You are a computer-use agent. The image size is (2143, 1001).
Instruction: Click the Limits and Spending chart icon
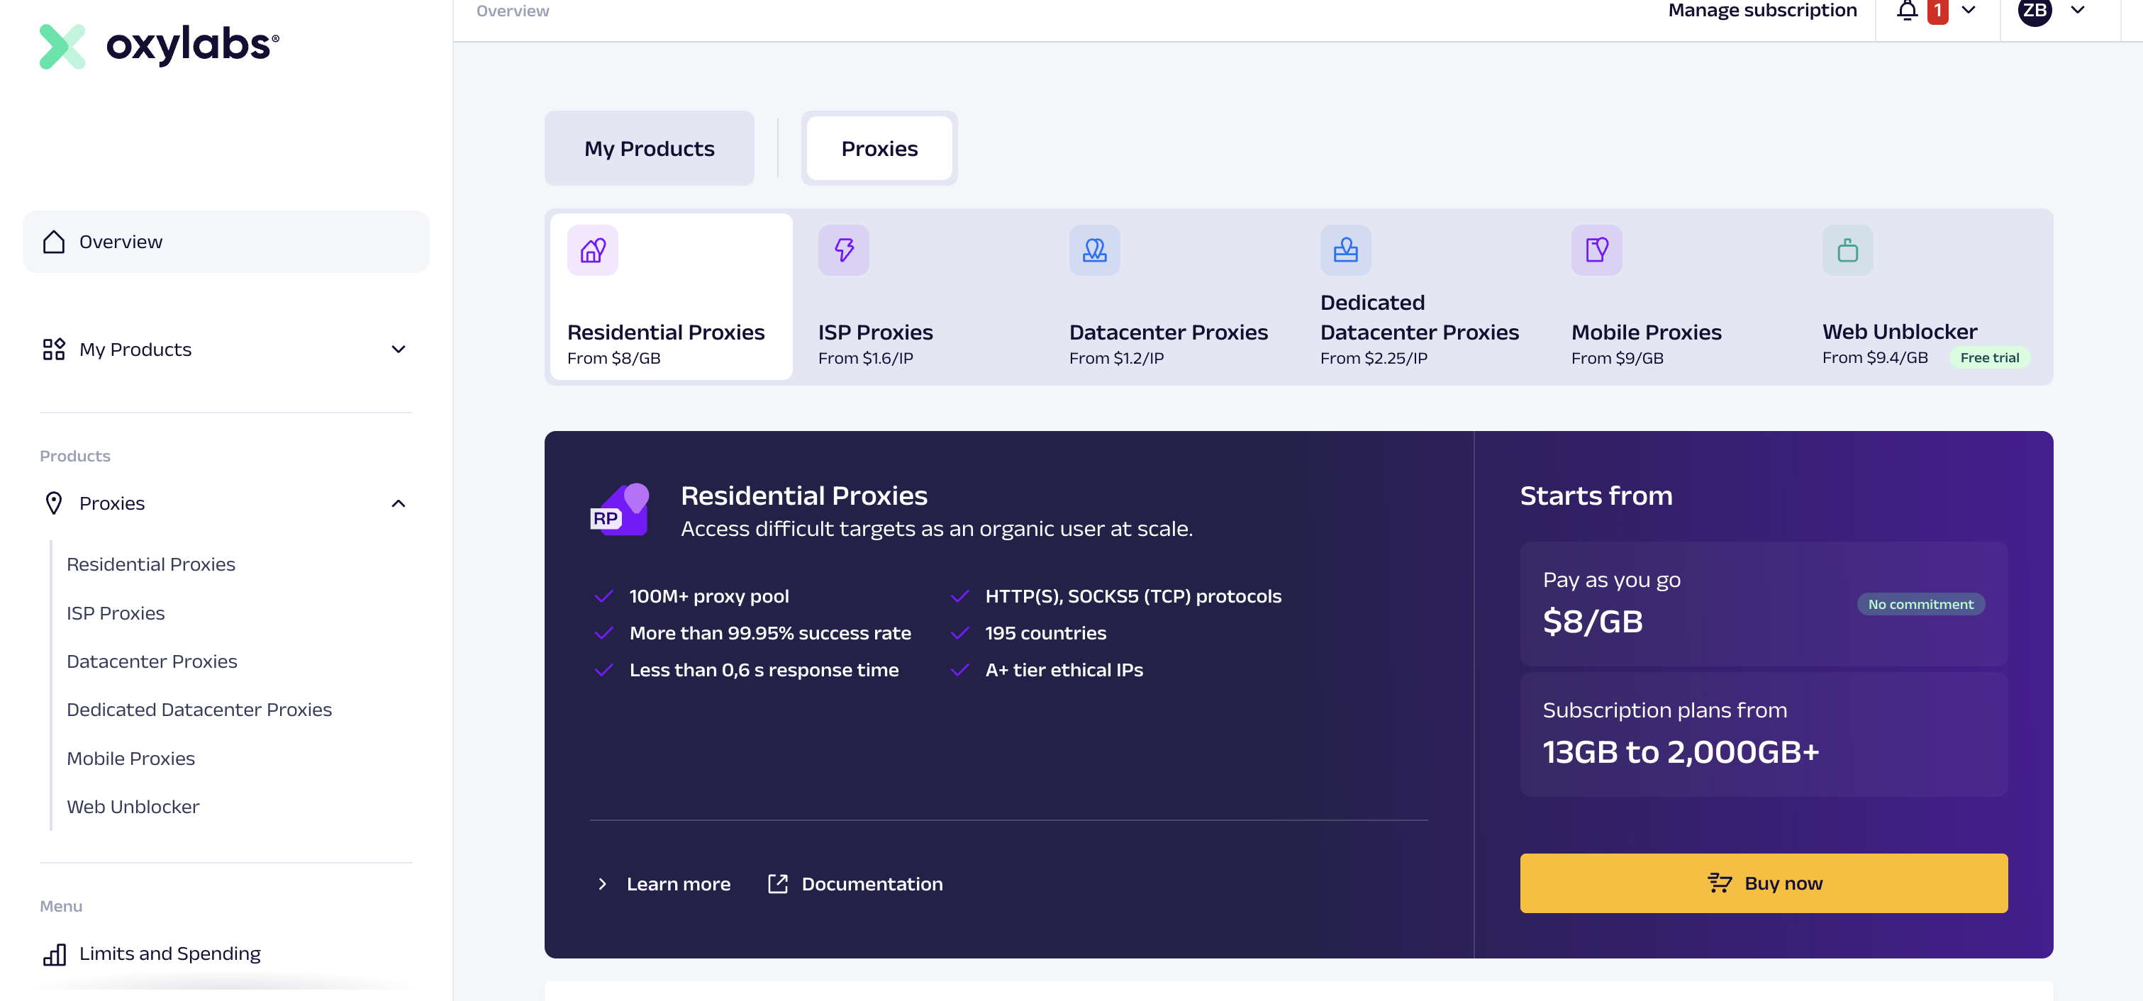point(54,954)
